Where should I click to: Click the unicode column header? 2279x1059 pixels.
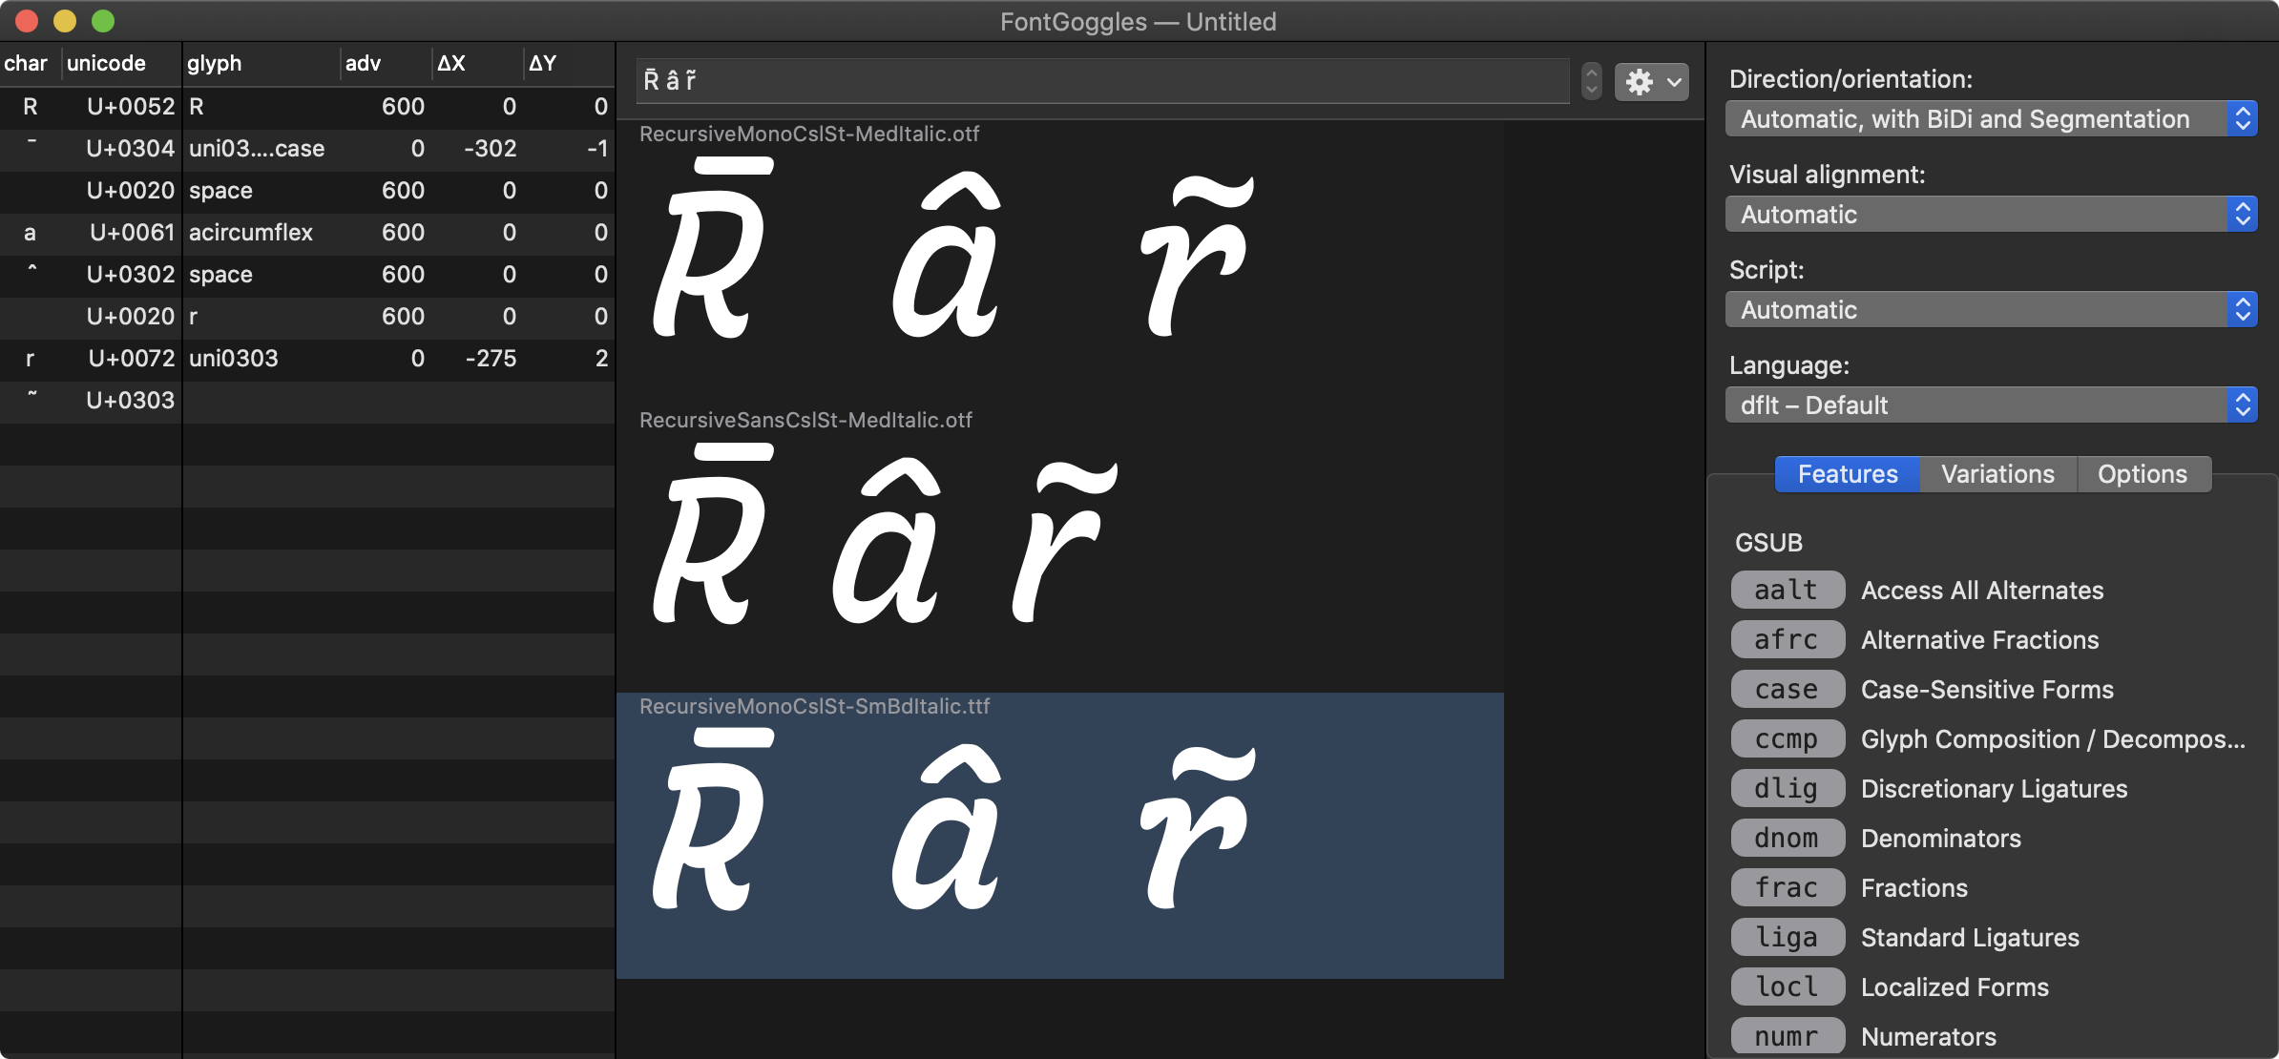(122, 63)
